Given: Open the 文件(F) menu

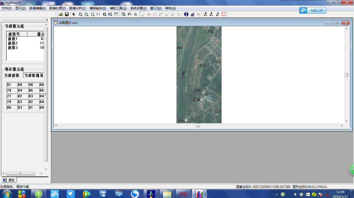Looking at the screenshot, I should (7, 8).
